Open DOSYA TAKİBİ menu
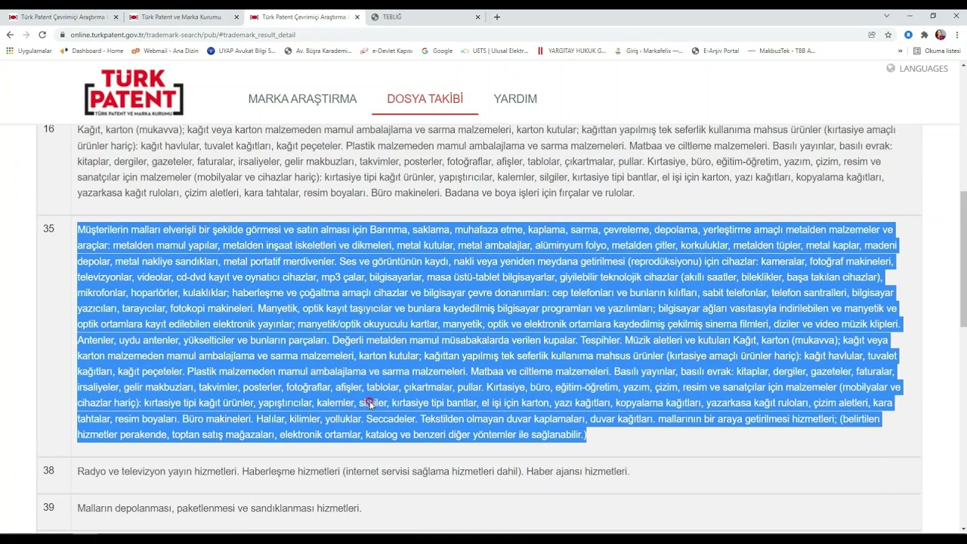The width and height of the screenshot is (967, 544). click(425, 99)
